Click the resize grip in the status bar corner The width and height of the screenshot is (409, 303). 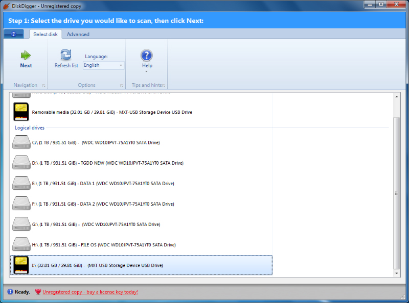(403, 296)
